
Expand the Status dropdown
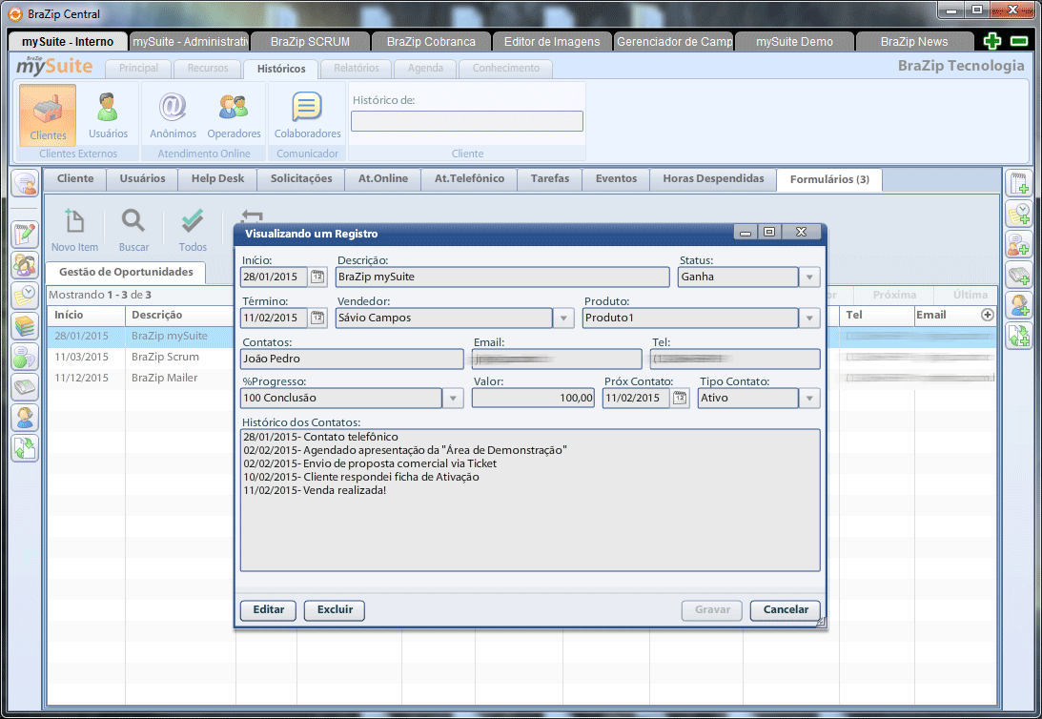coord(809,277)
